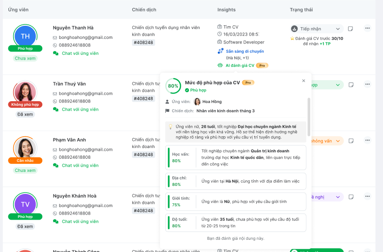The image size is (383, 252).
Task: Open note icon for Nguyễn Thanh Hà
Action: click(x=350, y=29)
